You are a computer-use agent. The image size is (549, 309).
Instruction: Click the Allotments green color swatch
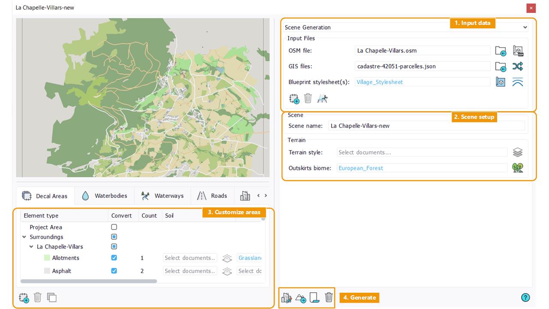tap(47, 258)
